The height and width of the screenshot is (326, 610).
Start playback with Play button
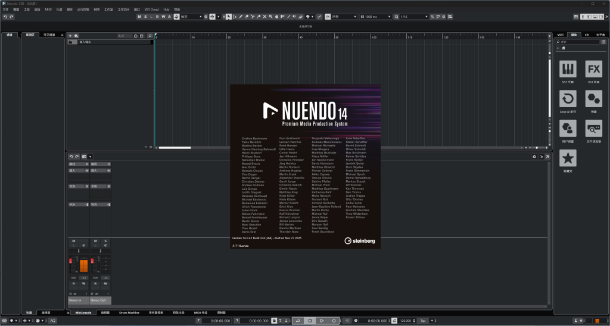(x=322, y=321)
